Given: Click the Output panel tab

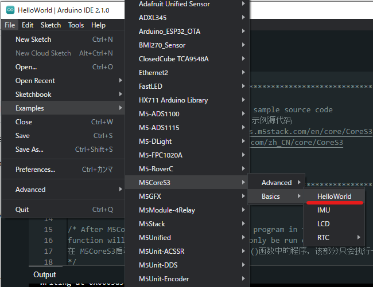Looking at the screenshot, I should [x=45, y=274].
